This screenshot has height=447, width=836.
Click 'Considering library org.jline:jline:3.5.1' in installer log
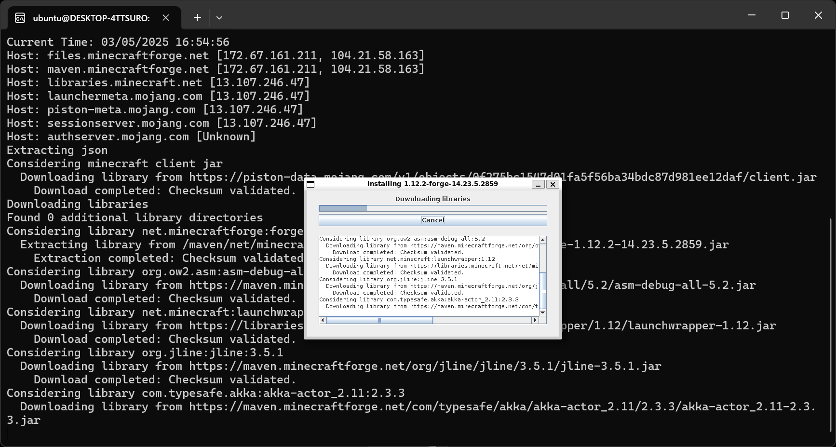tap(388, 279)
